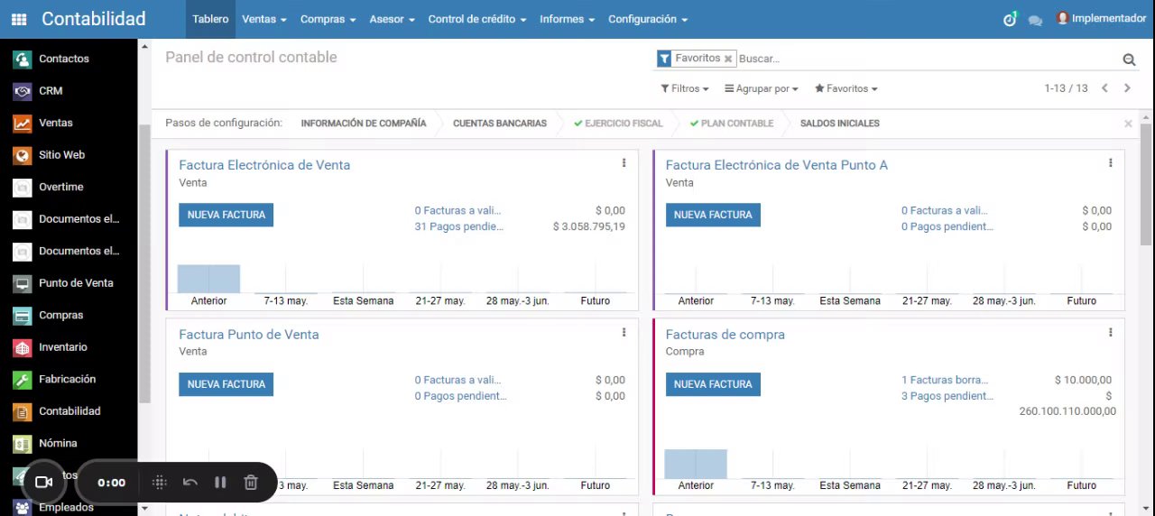Open Factura Punto de Venta options menu
The height and width of the screenshot is (516, 1155).
624,333
